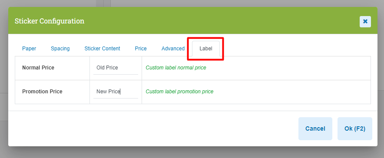Screen dimensions: 384x158
Task: Click the Custom label normal price hint
Action: (176, 68)
